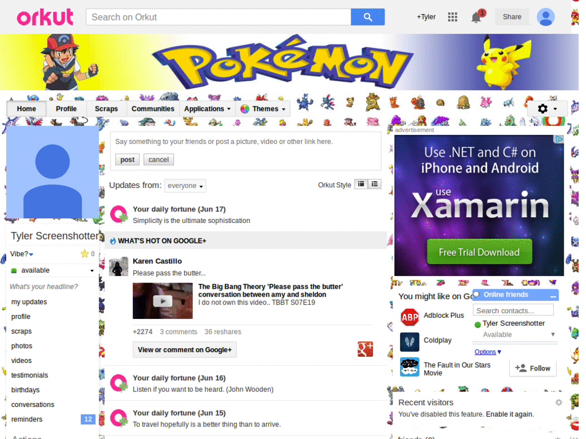
Task: Click the vibe star icon
Action: [85, 254]
